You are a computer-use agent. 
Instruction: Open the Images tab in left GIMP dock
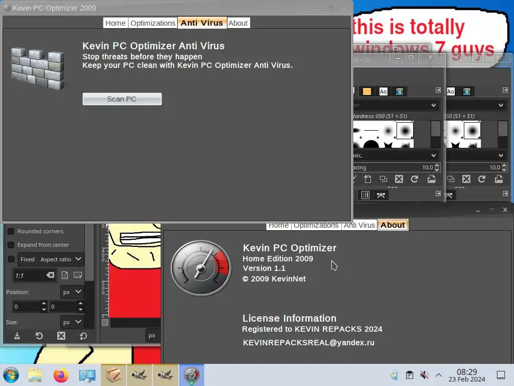tap(399, 91)
